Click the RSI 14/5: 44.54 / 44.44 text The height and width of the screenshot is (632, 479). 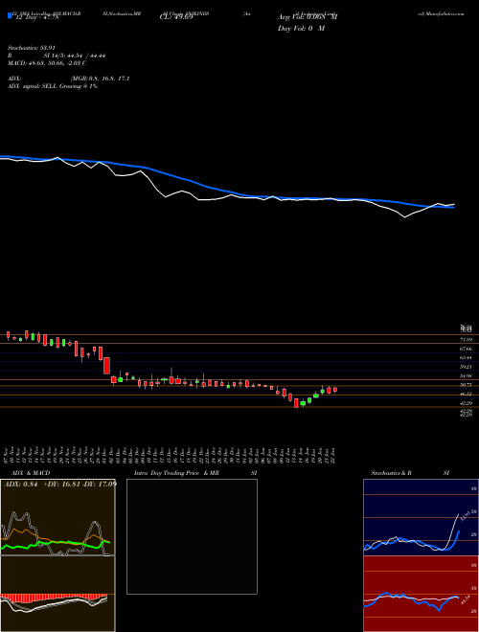coord(57,56)
